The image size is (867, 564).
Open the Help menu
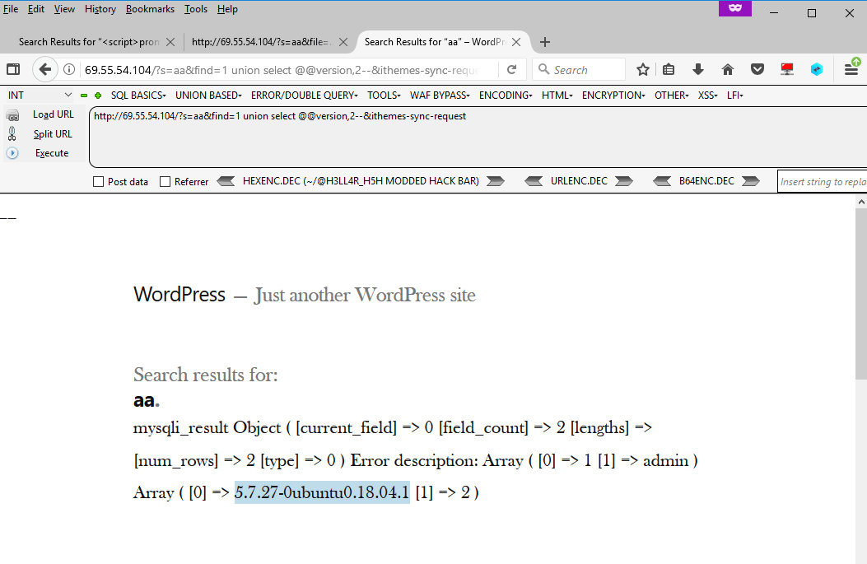[227, 9]
